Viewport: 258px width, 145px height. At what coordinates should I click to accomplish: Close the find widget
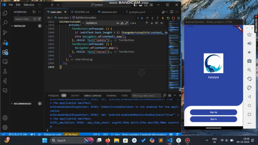[x=162, y=23]
